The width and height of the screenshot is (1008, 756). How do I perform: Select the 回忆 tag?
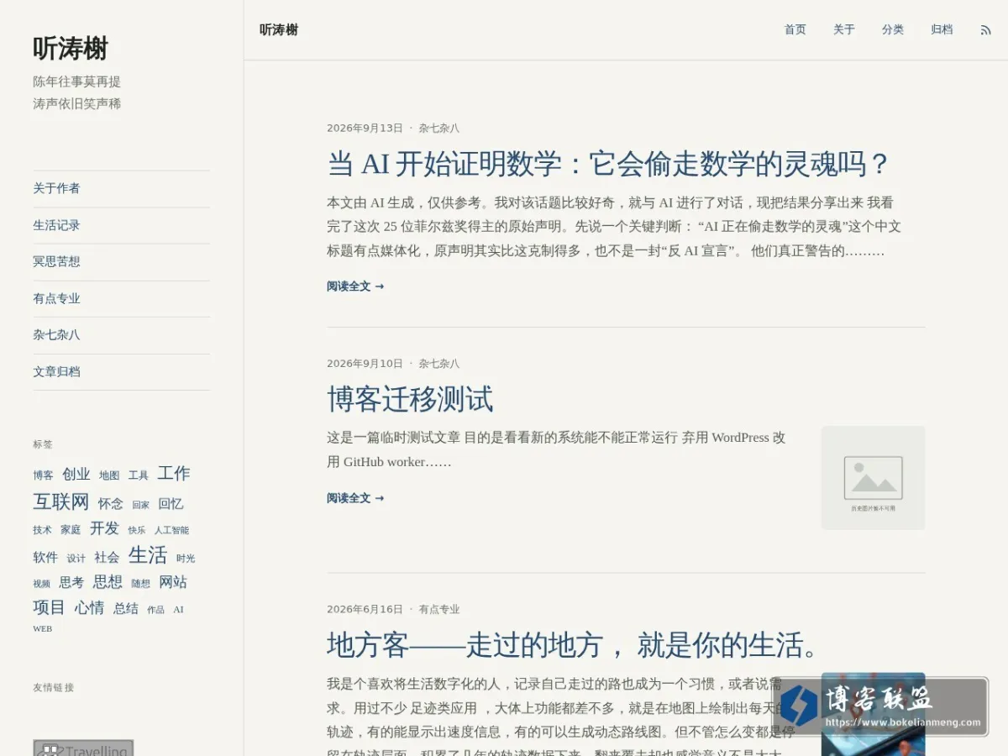(171, 504)
